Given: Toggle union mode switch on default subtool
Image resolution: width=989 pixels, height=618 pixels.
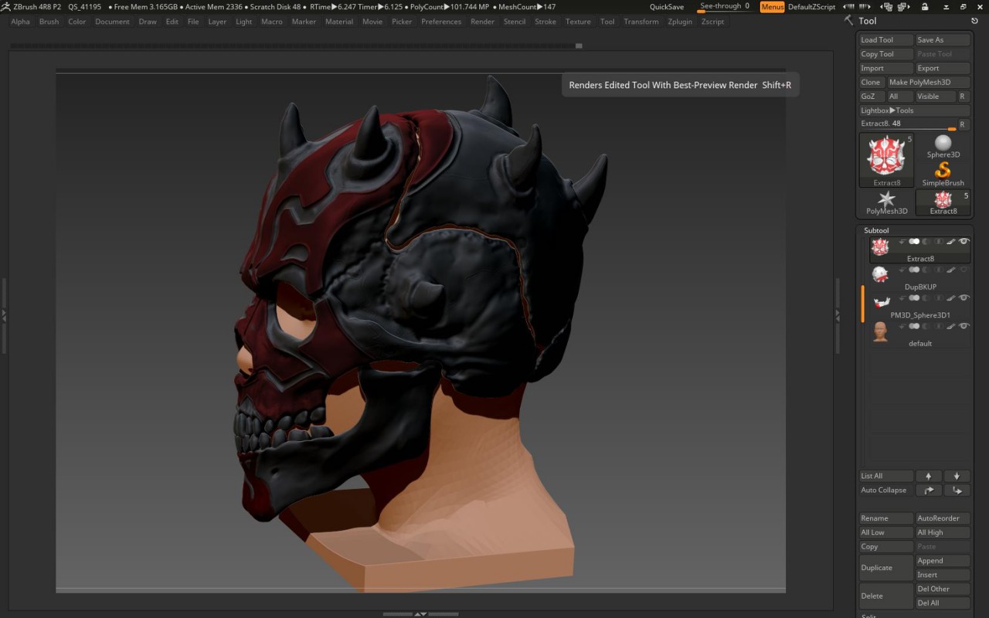Looking at the screenshot, I should [914, 326].
